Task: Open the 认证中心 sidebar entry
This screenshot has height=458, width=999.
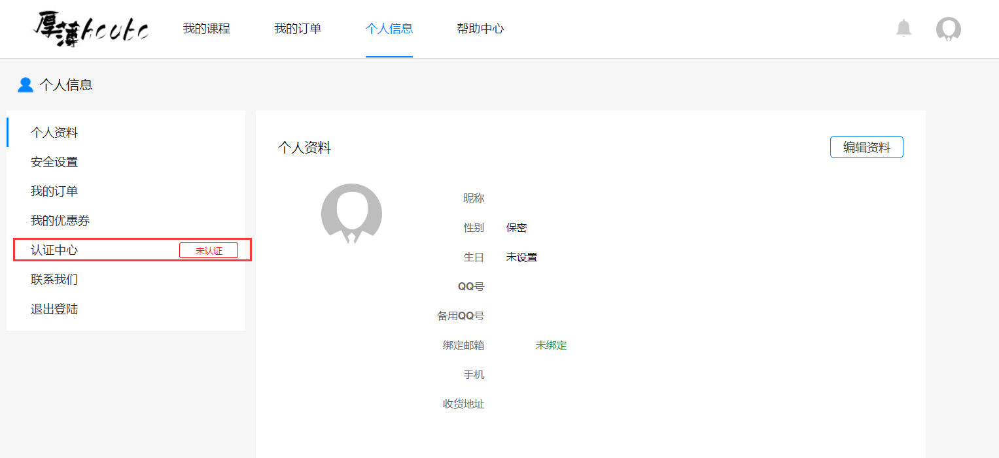Action: (x=54, y=250)
